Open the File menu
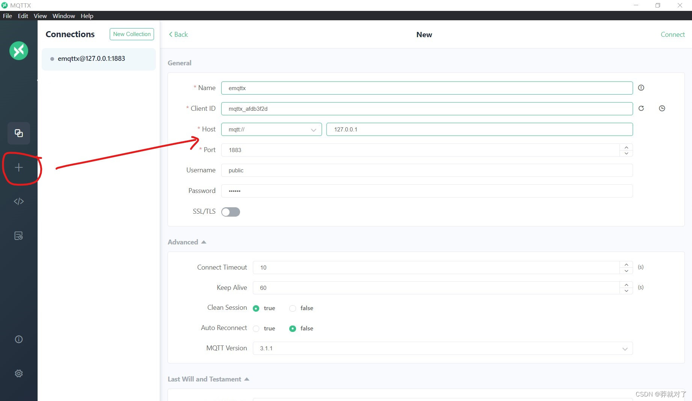The width and height of the screenshot is (692, 401). pyautogui.click(x=8, y=16)
